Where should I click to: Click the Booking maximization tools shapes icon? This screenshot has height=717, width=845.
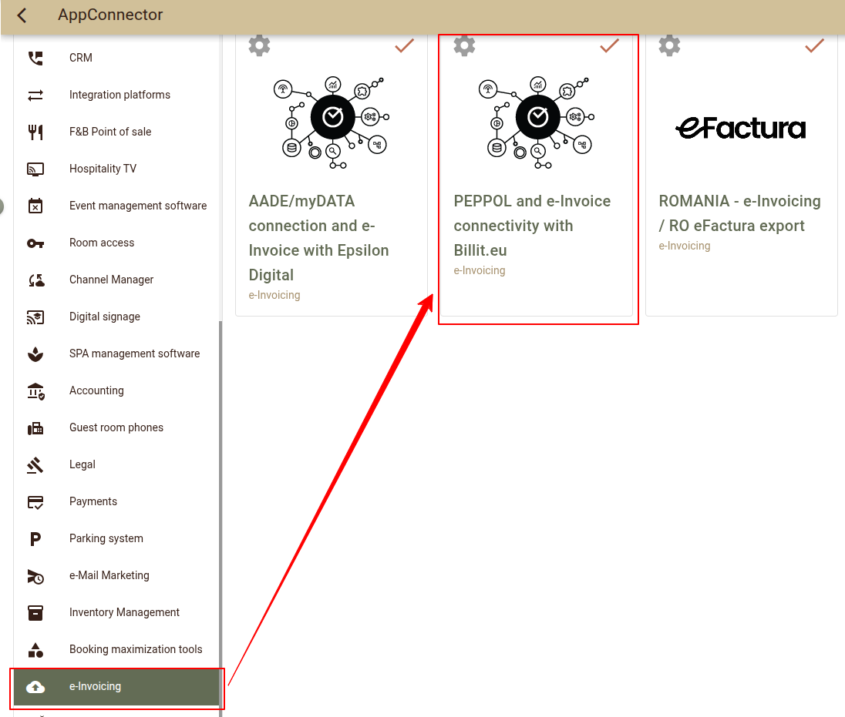pyautogui.click(x=35, y=650)
